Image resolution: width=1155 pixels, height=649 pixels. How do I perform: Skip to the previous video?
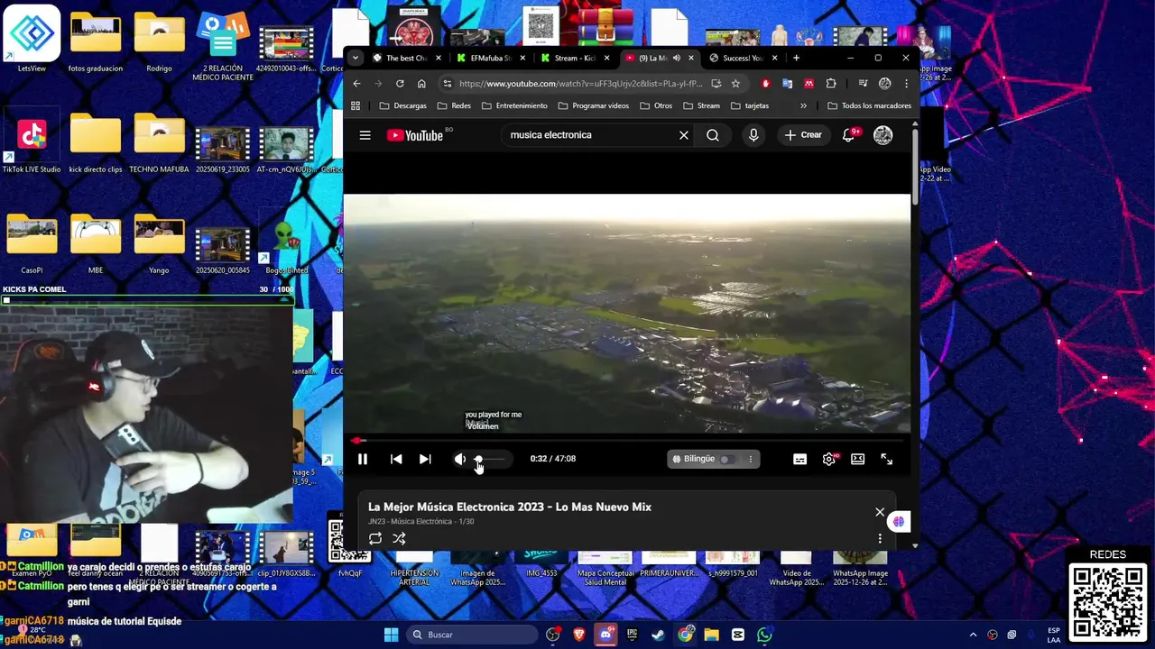pos(396,459)
